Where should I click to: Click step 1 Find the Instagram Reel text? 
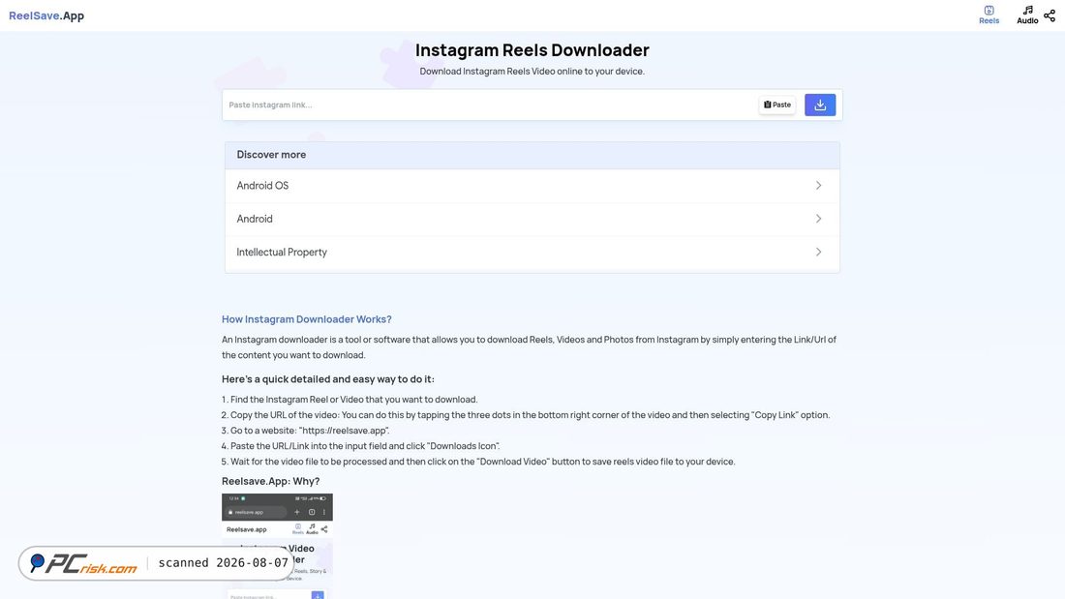pos(350,400)
